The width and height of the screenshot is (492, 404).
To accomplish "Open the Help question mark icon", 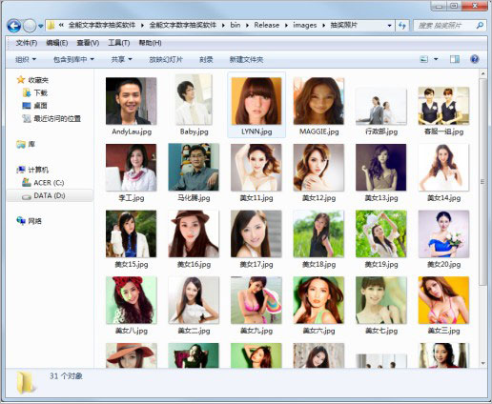I will tap(474, 59).
